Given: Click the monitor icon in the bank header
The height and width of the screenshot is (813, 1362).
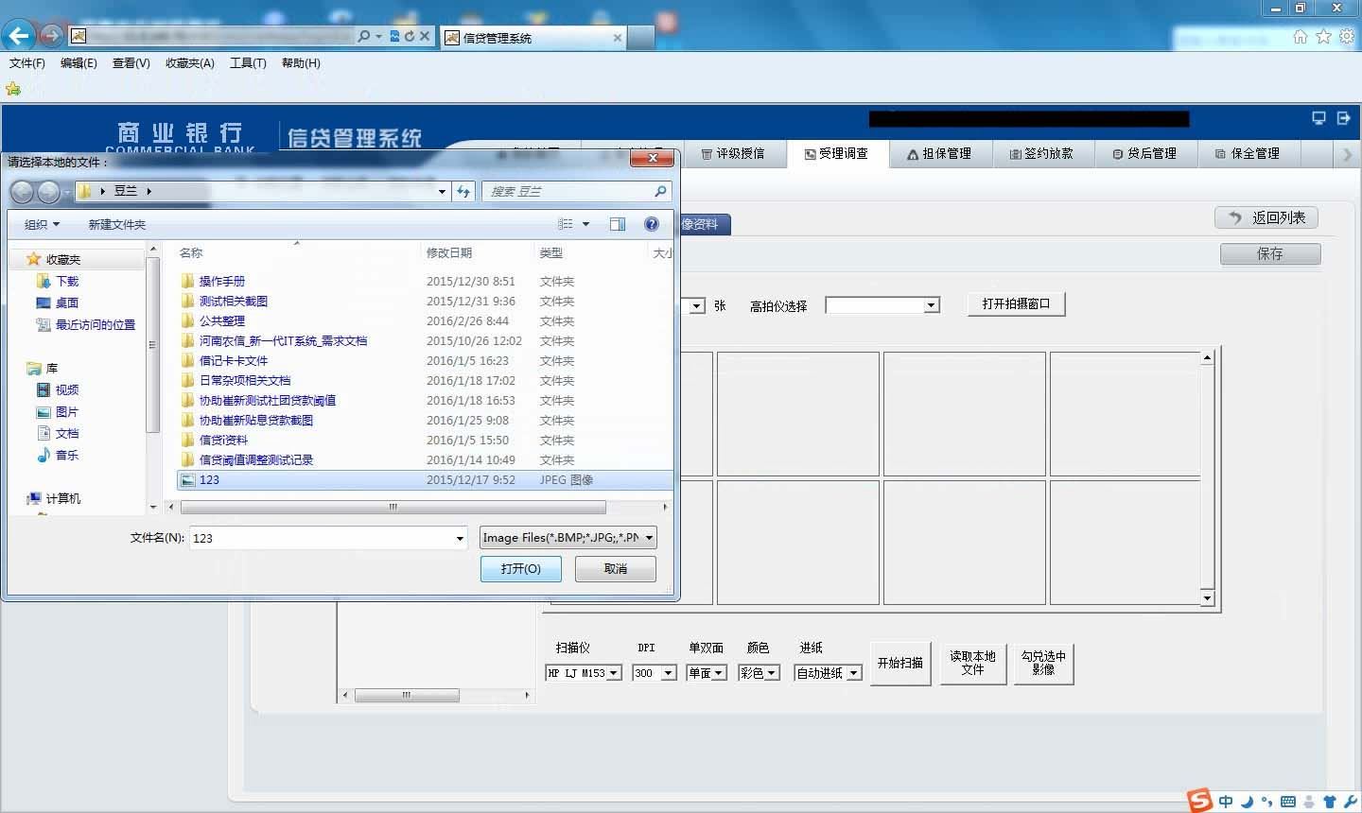Looking at the screenshot, I should pyautogui.click(x=1318, y=118).
